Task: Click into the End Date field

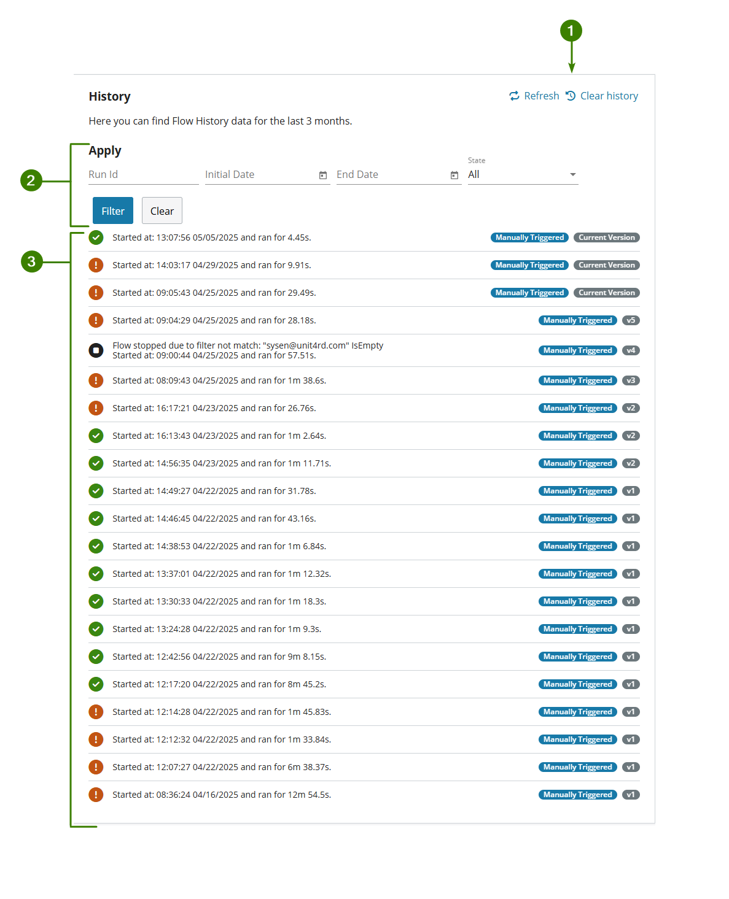Action: (391, 175)
